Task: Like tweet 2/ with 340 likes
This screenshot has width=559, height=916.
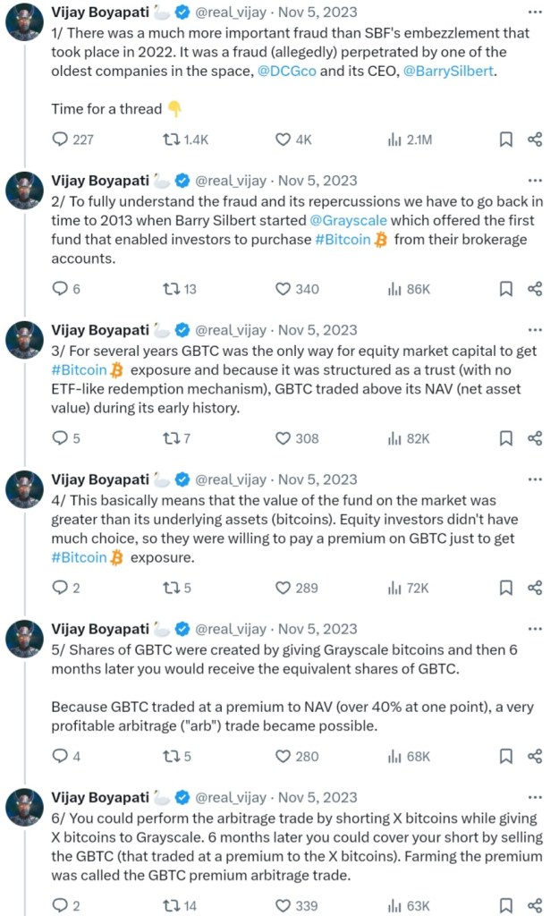Action: pos(283,289)
